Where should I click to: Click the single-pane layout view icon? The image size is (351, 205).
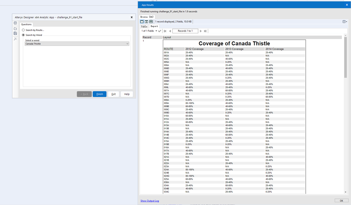point(142,22)
